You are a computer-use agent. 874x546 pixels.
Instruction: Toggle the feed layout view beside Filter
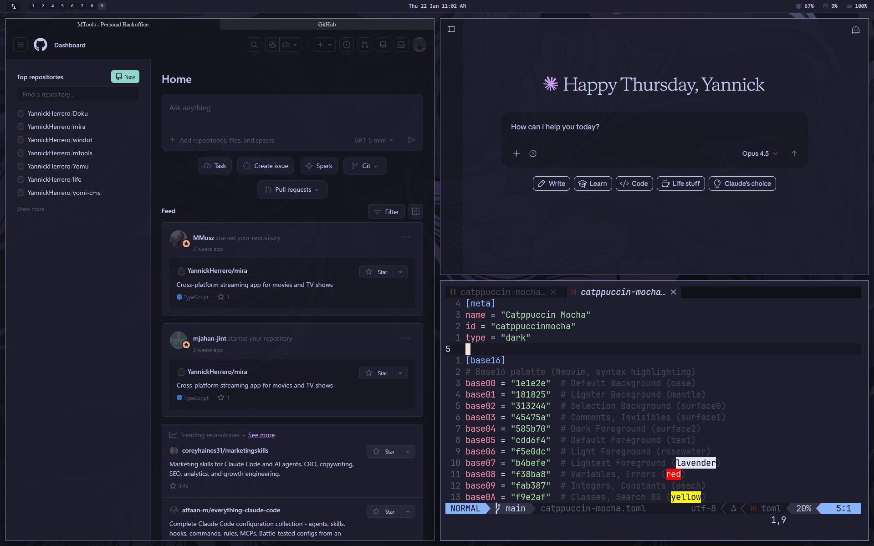(x=415, y=211)
